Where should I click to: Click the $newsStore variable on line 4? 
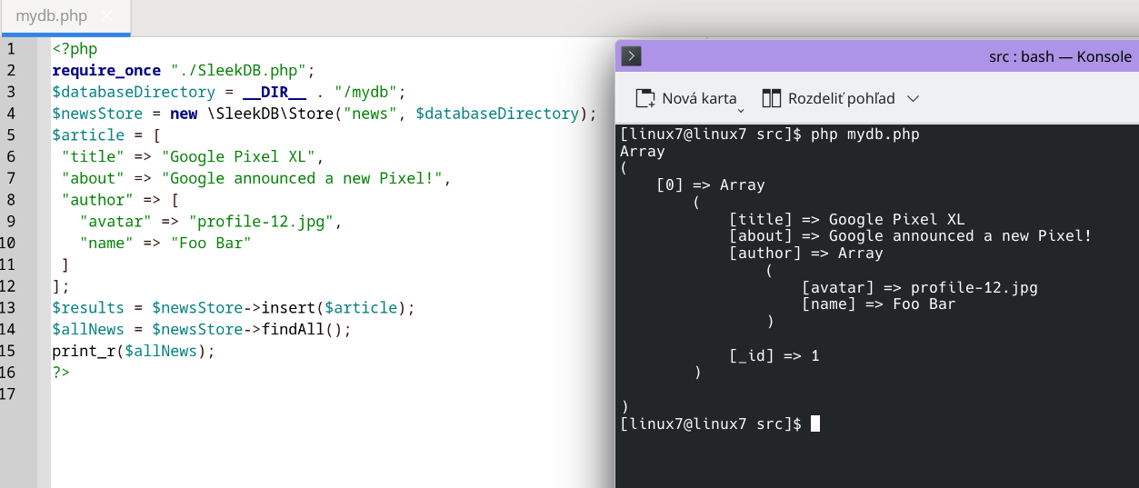(x=97, y=114)
